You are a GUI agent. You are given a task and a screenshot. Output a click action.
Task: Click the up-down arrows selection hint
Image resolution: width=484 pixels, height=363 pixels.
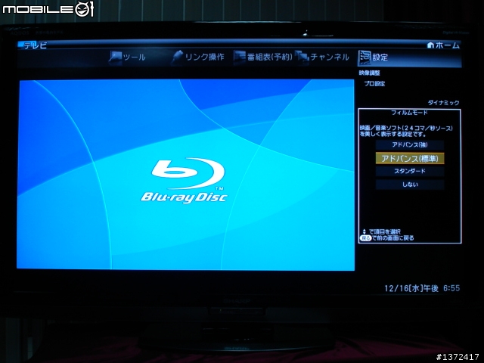365,231
